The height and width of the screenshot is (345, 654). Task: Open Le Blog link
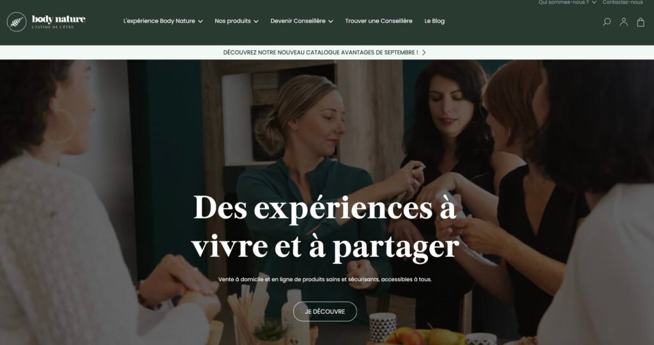[434, 21]
